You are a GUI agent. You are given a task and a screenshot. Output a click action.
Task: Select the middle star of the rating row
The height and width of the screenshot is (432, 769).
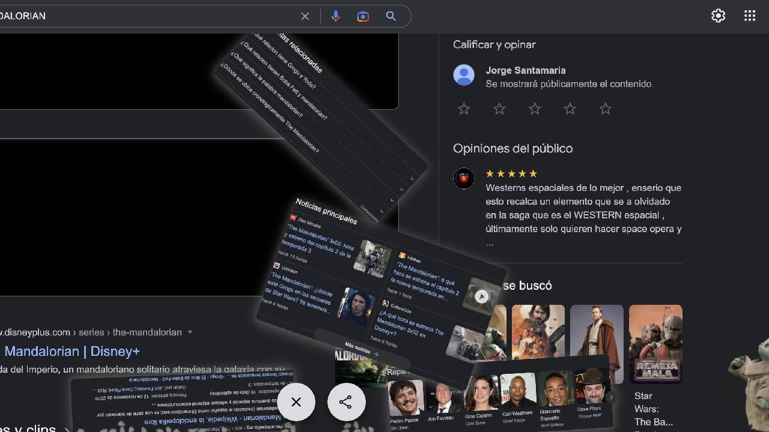[x=534, y=109]
